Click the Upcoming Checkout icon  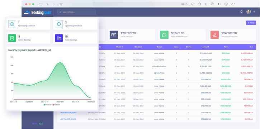(x=59, y=24)
